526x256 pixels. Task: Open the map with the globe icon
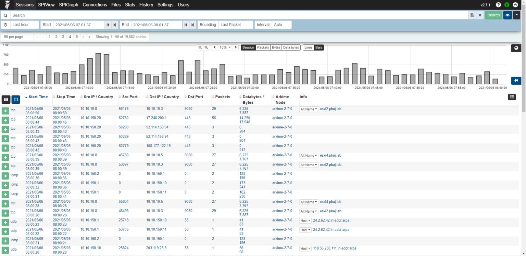click(516, 48)
